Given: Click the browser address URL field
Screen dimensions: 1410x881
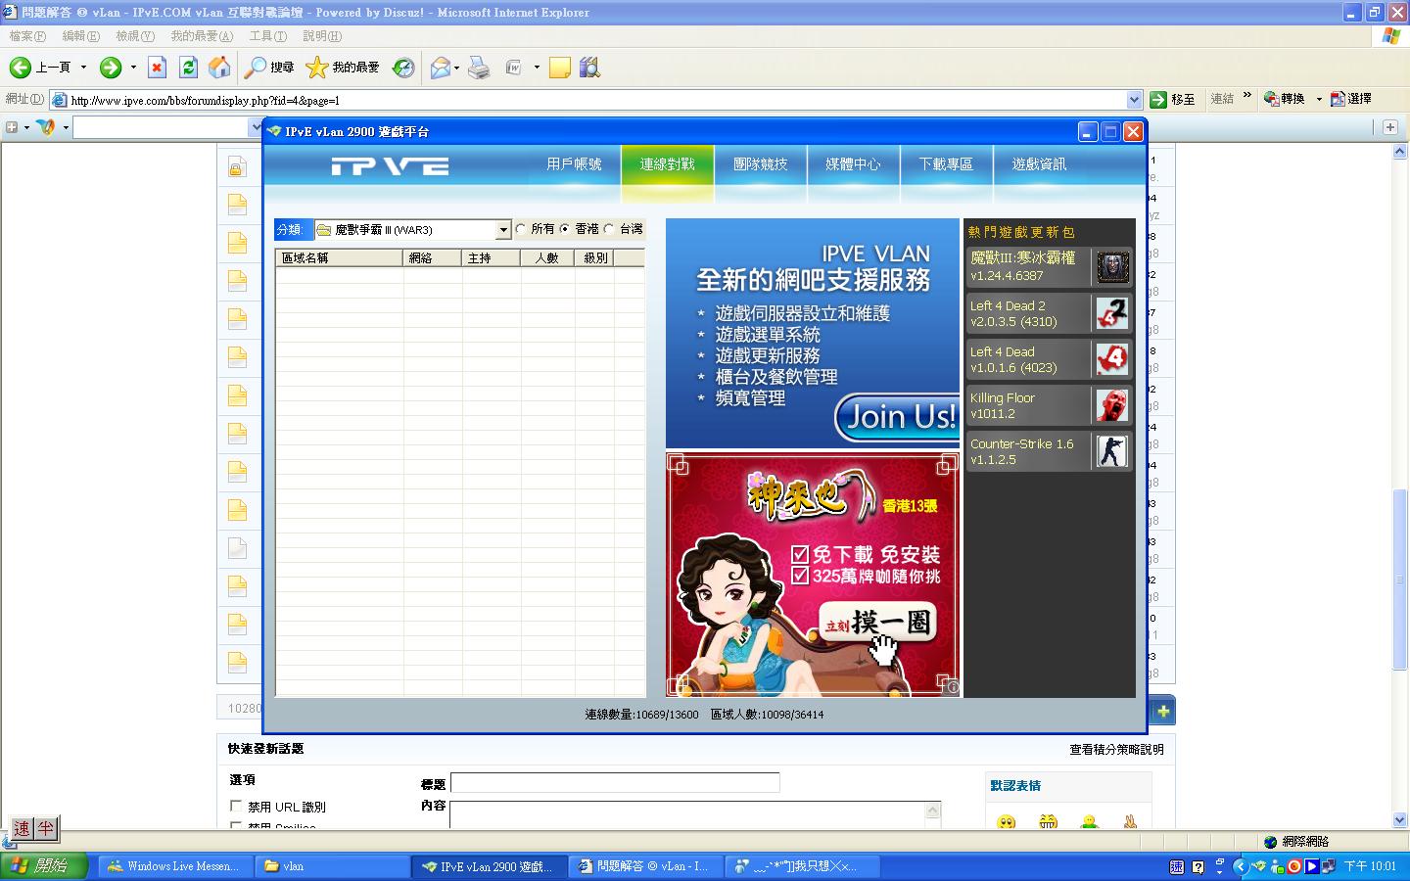Looking at the screenshot, I should (596, 100).
